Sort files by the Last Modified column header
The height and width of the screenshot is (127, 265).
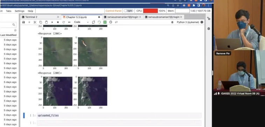(x=8, y=35)
